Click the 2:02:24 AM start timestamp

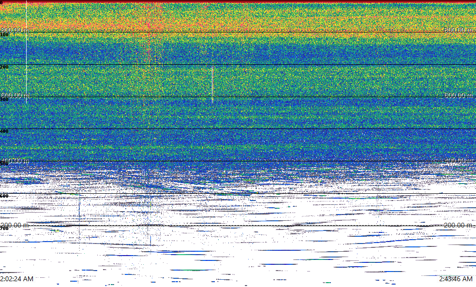point(17,279)
